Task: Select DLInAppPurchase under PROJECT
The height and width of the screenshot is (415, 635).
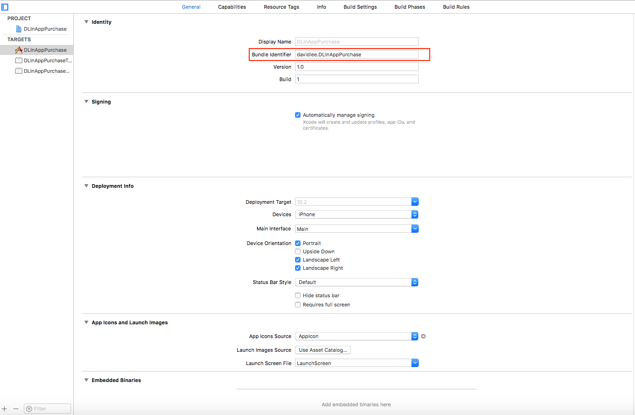Action: [37, 29]
